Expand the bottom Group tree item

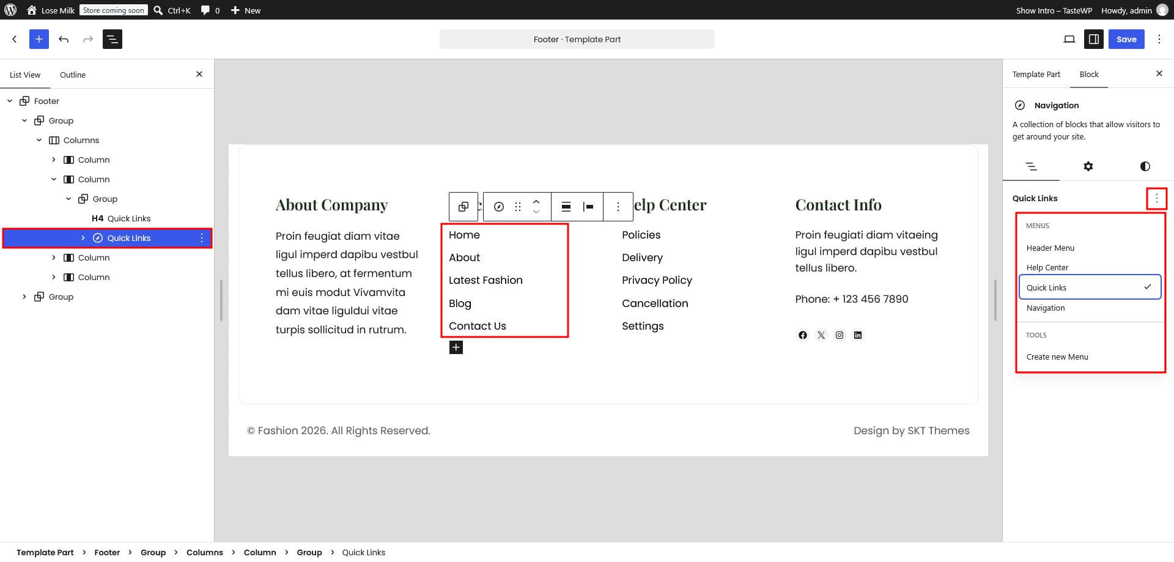tap(24, 297)
